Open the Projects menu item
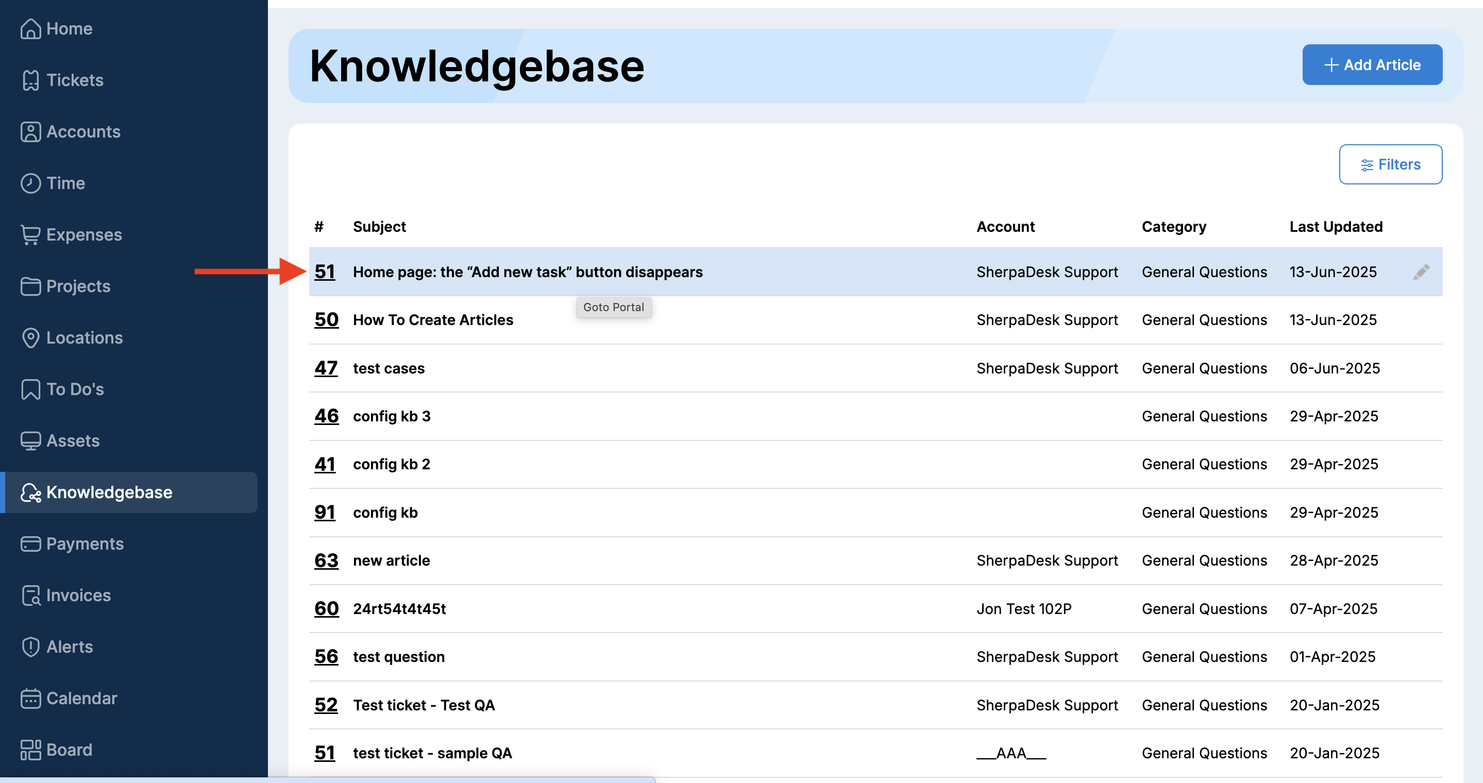Screen dimensions: 1483x783 coord(78,286)
